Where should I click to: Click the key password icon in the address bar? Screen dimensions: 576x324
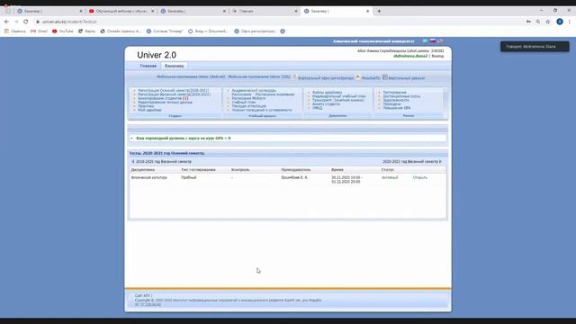[x=528, y=22]
